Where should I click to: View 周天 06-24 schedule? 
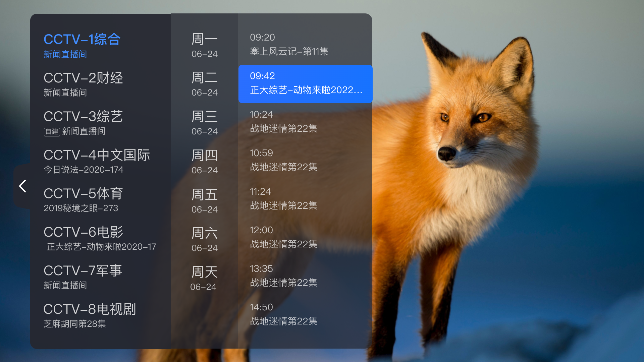point(204,278)
